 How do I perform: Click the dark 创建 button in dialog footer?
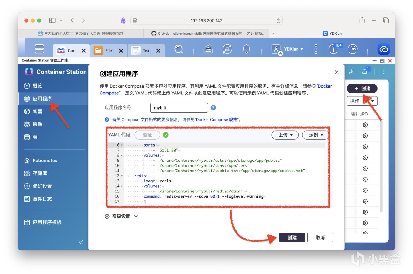[x=292, y=238]
